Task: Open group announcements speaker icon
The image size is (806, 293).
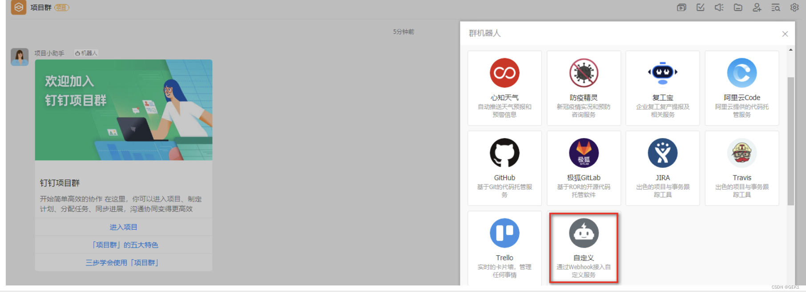Action: point(719,8)
